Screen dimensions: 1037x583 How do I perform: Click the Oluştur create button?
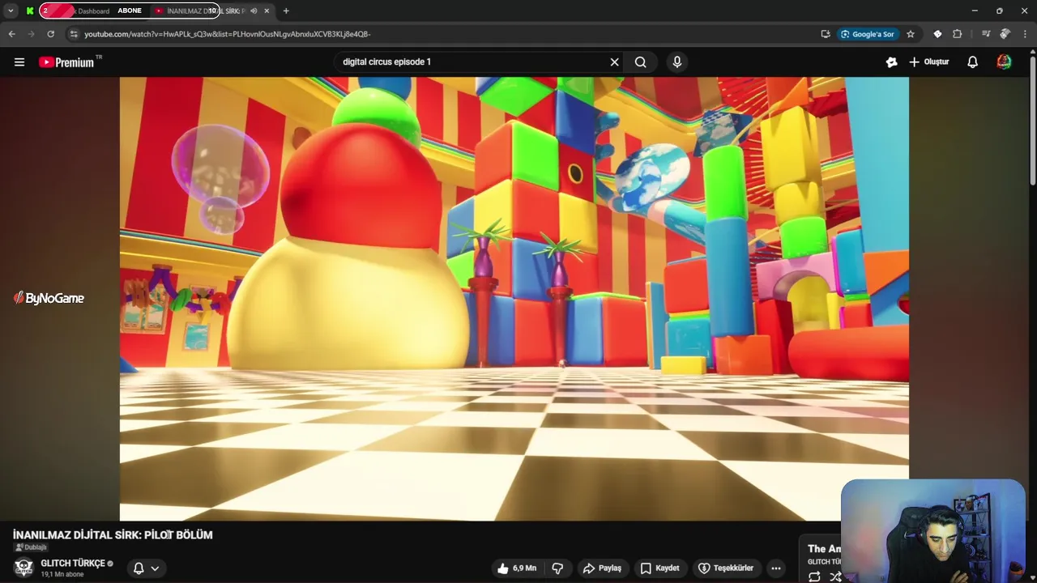pyautogui.click(x=929, y=62)
